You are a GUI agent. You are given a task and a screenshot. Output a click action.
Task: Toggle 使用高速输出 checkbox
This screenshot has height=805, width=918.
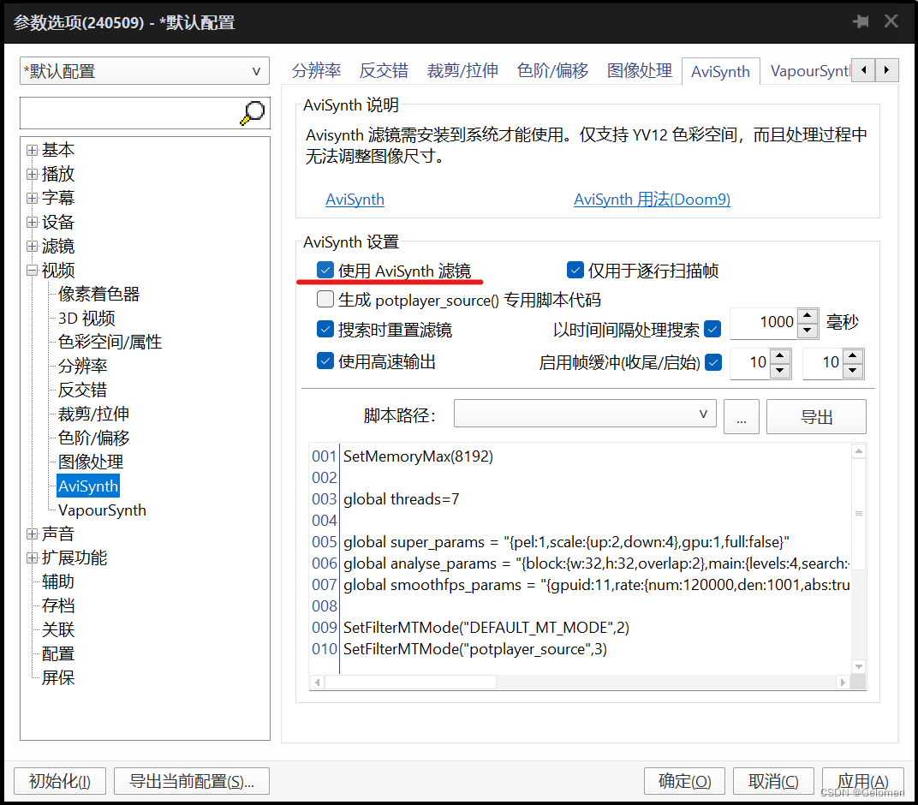(x=325, y=361)
